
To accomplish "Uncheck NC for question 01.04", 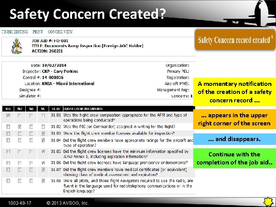I will 43,140.
